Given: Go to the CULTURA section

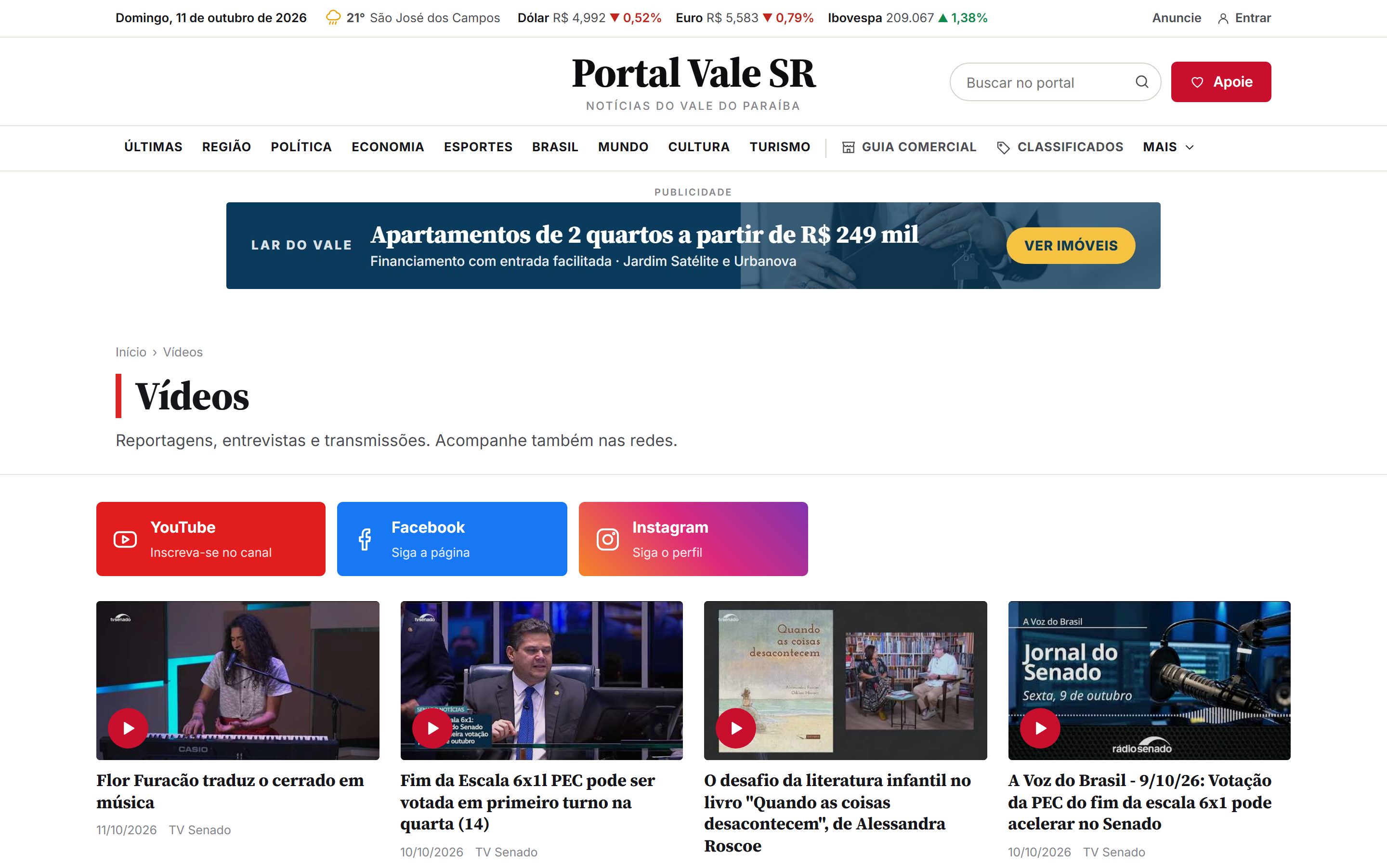Looking at the screenshot, I should (699, 147).
